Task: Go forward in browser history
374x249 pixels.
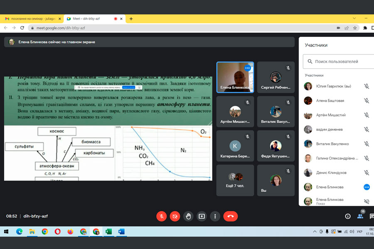Action: click(14, 28)
